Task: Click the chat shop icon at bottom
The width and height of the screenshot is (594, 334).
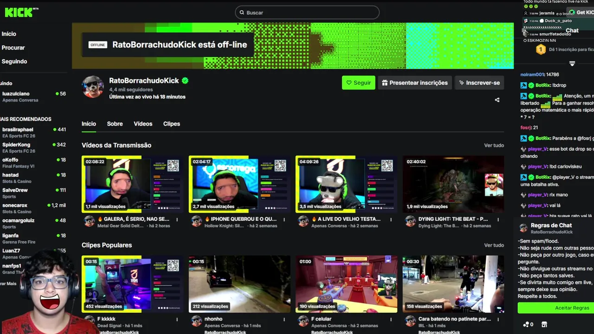Action: (x=544, y=324)
